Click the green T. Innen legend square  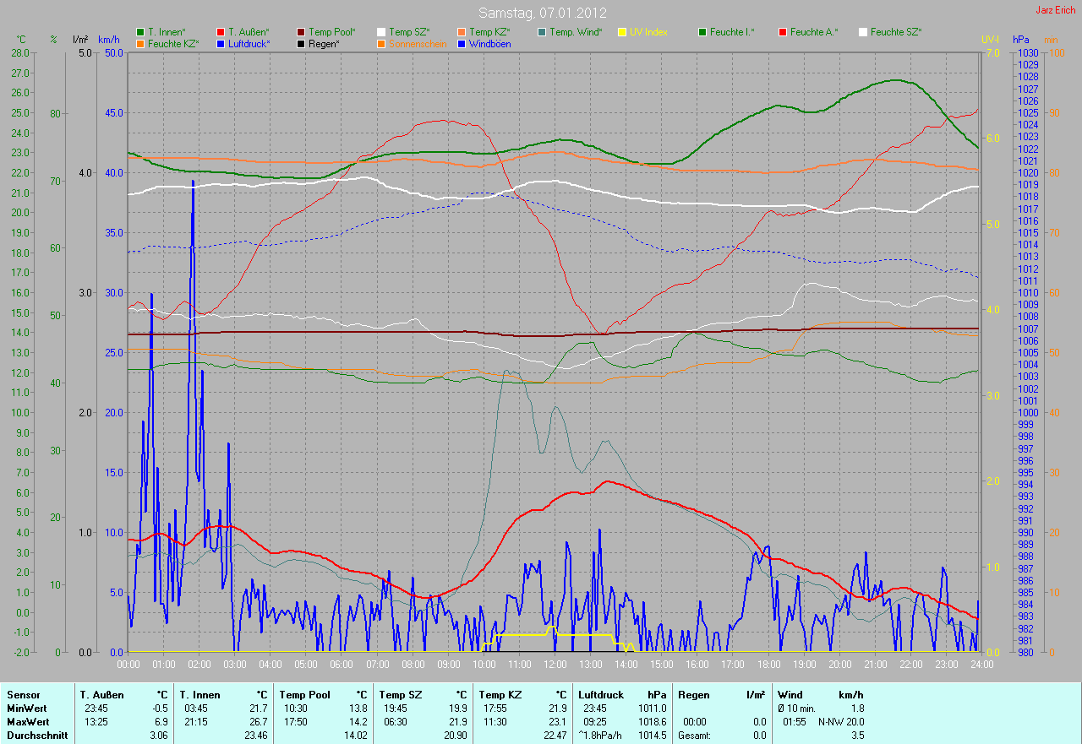click(x=140, y=32)
